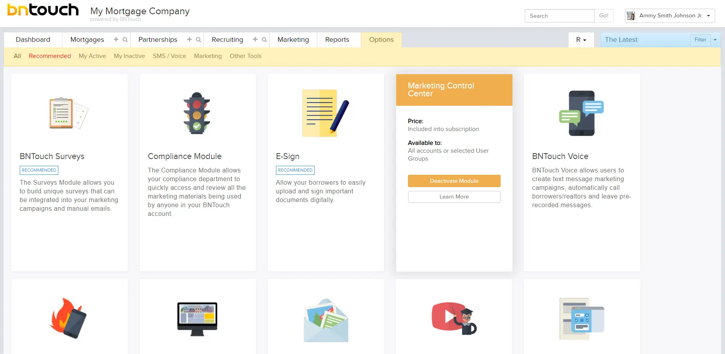
Task: Select the My Active filter tab
Action: (92, 56)
